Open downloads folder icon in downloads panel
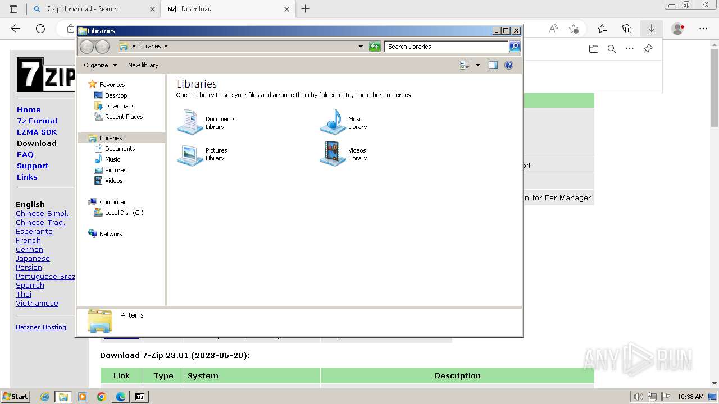 point(594,49)
